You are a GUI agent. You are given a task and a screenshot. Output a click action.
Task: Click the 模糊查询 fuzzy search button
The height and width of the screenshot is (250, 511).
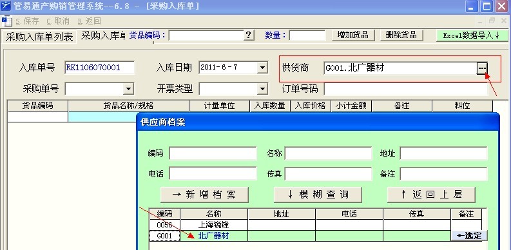tap(318, 195)
